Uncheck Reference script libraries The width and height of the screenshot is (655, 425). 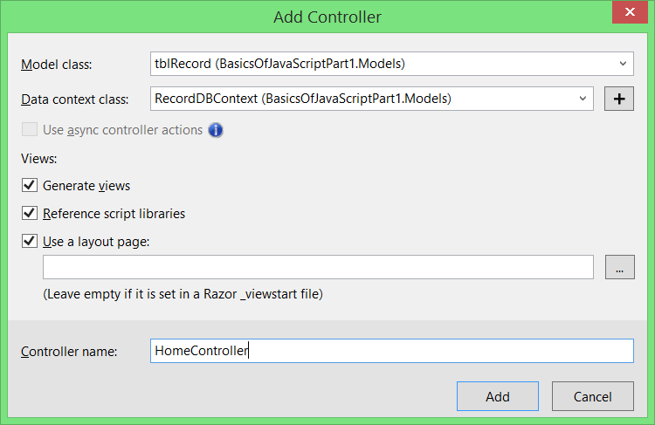(31, 213)
